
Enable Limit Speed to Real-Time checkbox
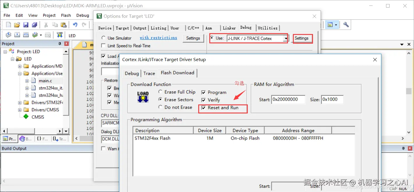point(103,46)
